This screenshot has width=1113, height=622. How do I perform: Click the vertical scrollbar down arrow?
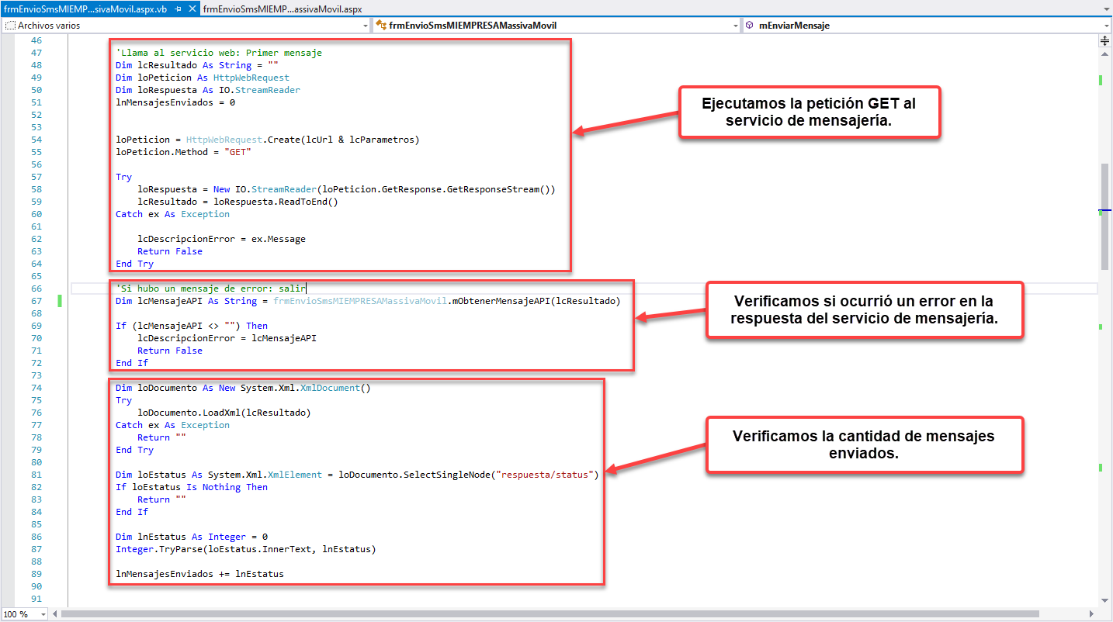[1106, 600]
